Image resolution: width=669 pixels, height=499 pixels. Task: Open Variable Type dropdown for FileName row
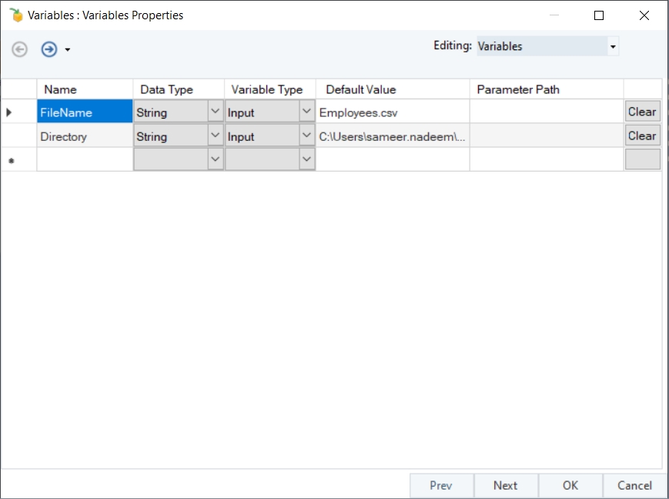[x=306, y=112]
